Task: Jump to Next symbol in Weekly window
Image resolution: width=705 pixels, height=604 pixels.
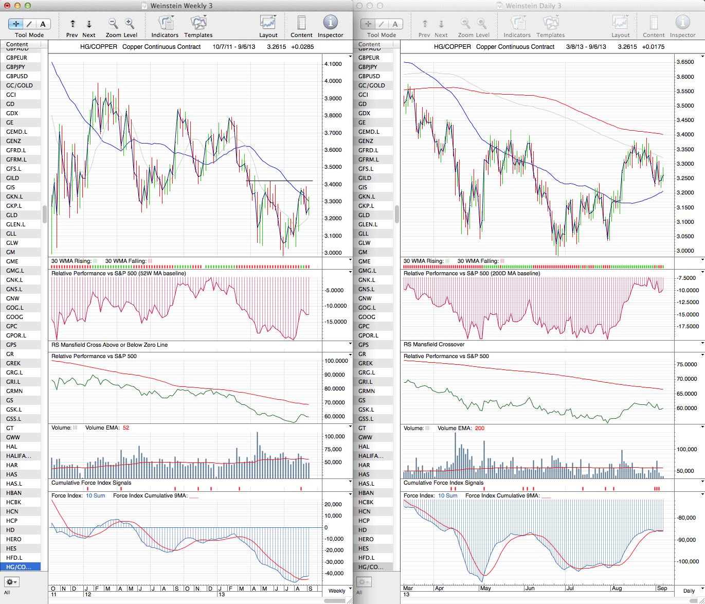Action: click(x=89, y=24)
